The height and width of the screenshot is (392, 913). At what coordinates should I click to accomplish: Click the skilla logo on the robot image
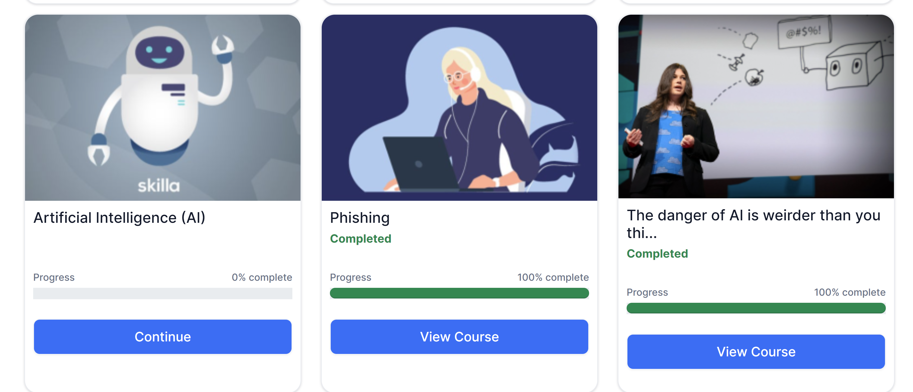pos(159,186)
